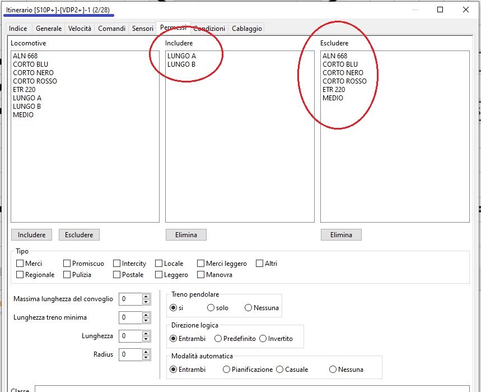The height and width of the screenshot is (392, 481).
Task: Switch to the Indice tab
Action: coord(18,29)
